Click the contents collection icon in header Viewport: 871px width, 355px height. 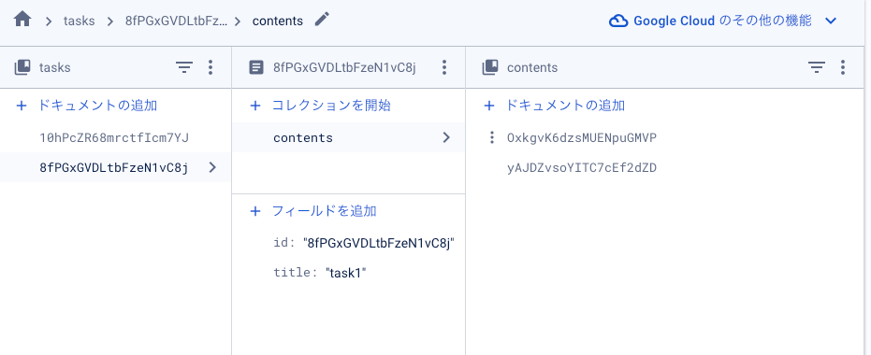tap(490, 67)
